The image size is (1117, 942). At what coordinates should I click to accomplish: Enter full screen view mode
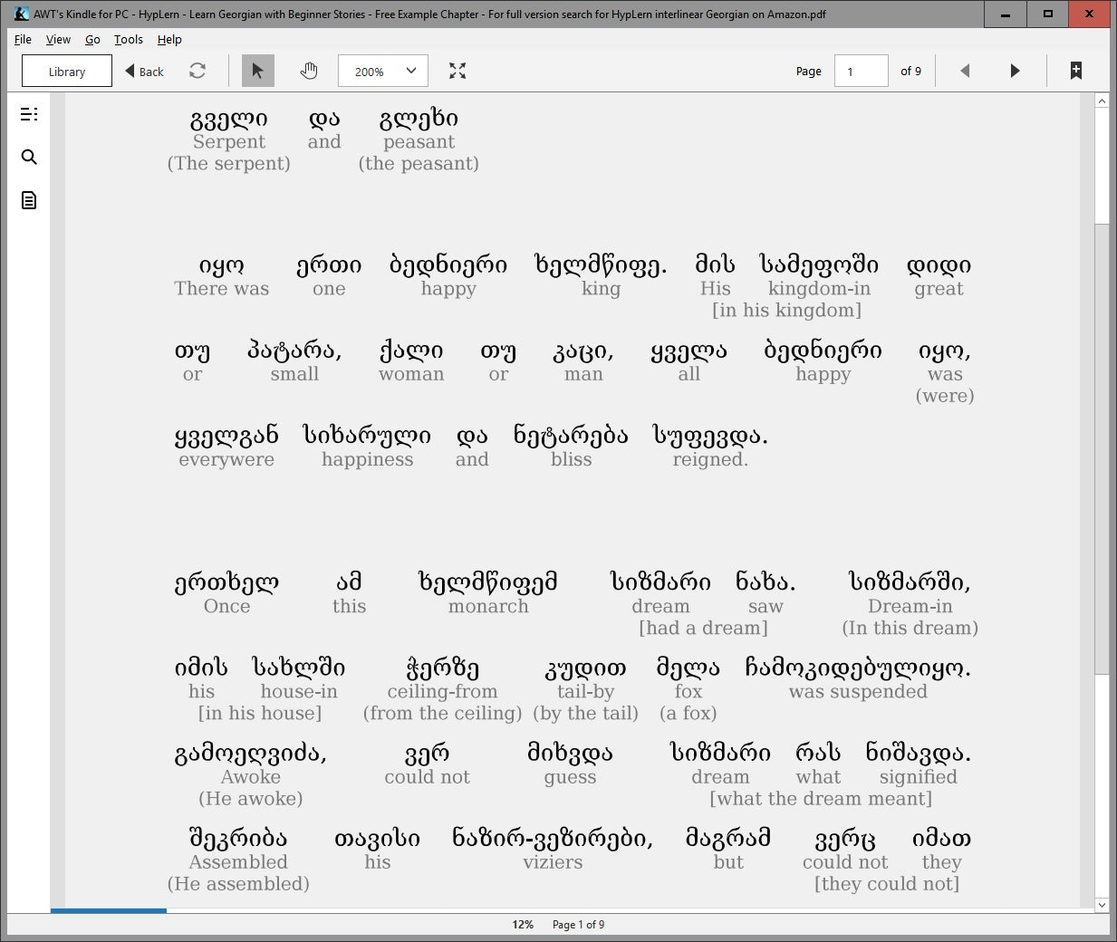[x=457, y=71]
